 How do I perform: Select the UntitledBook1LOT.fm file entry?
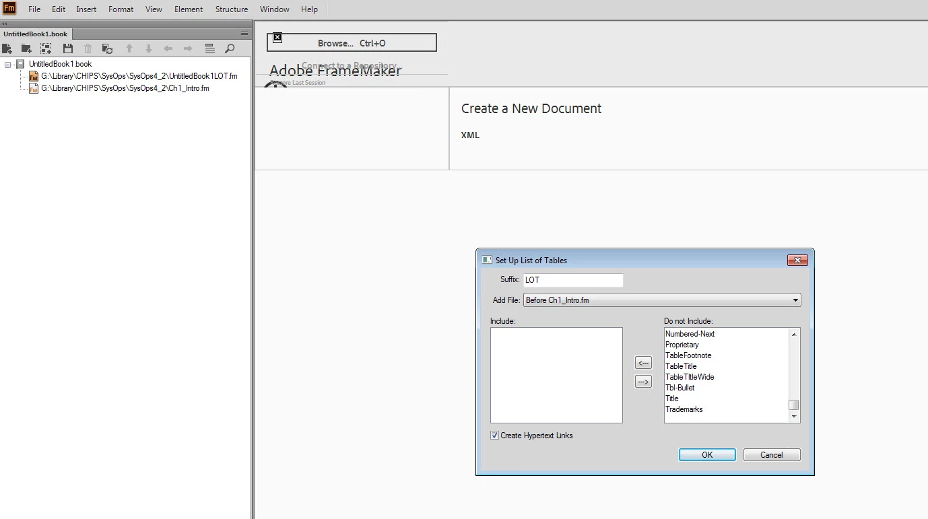pos(139,76)
